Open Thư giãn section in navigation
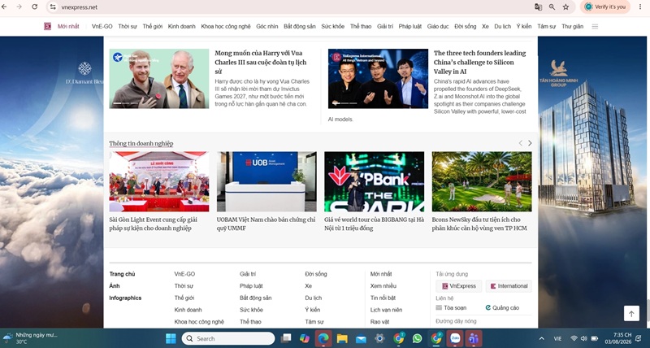 573,26
